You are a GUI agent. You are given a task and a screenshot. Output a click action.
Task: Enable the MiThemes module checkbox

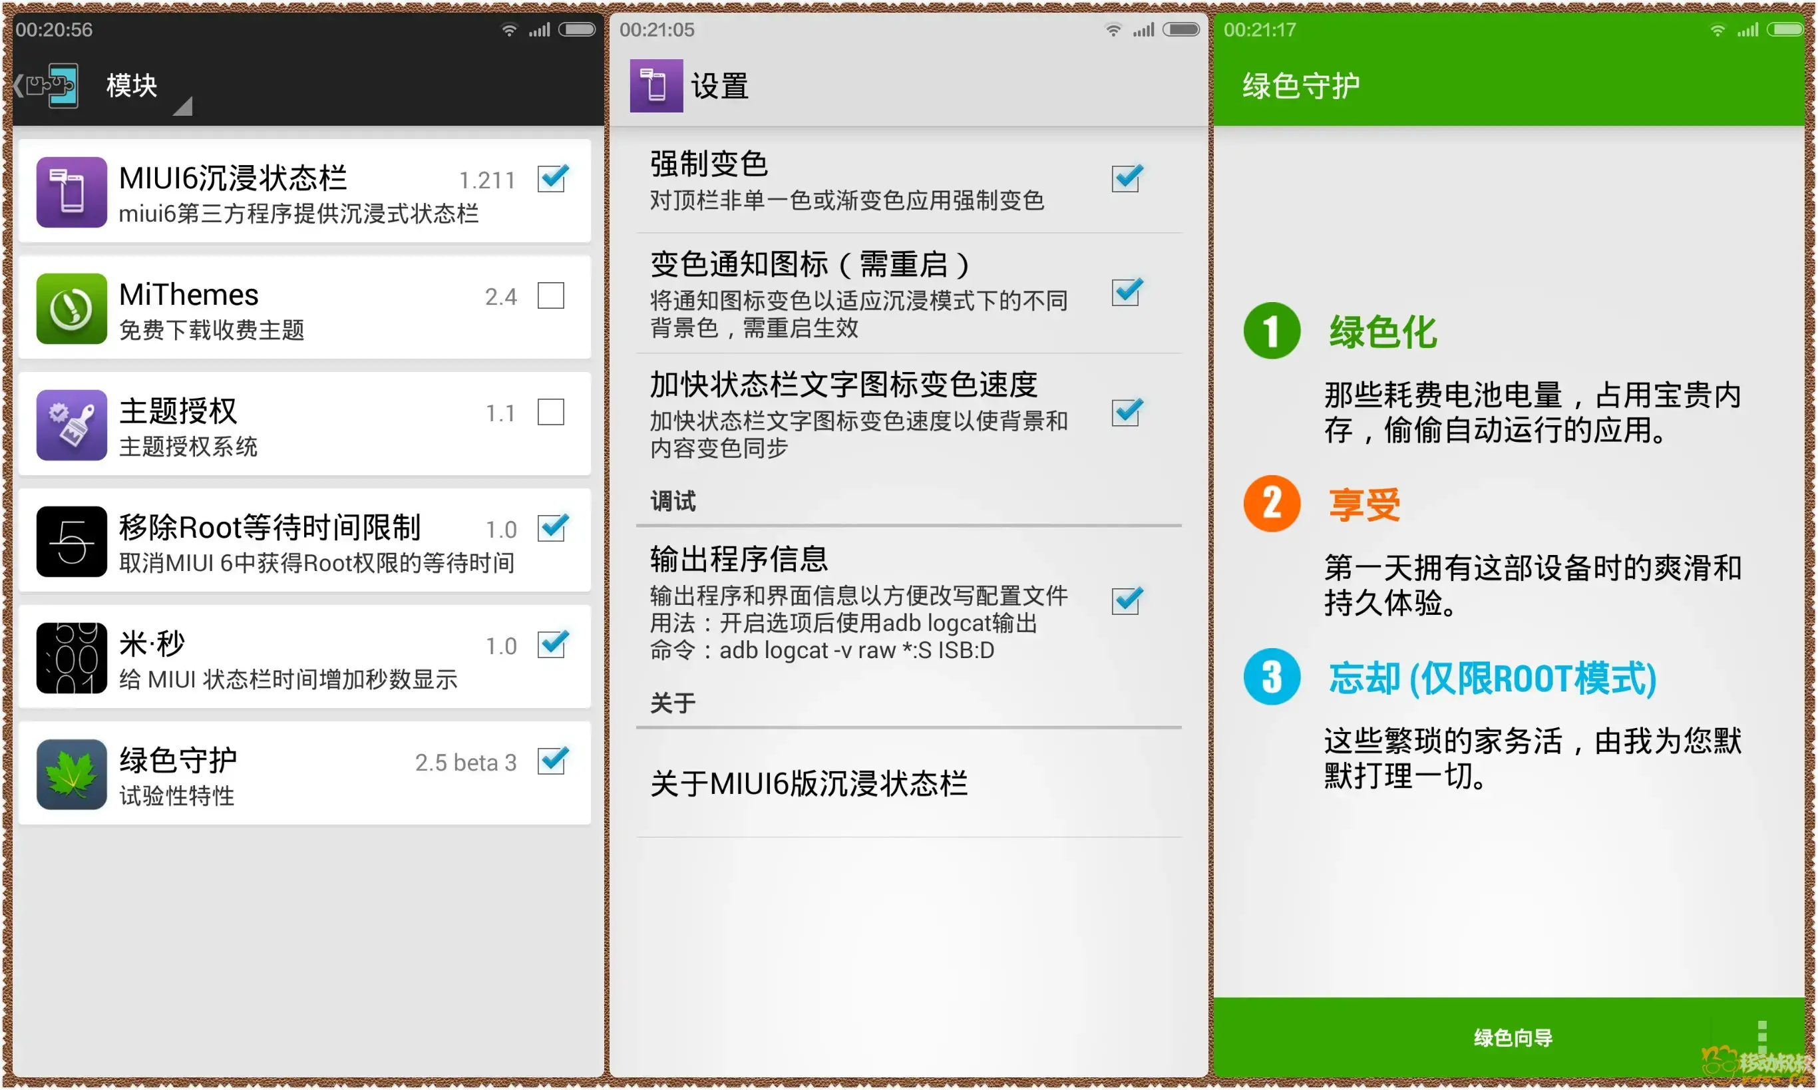(551, 295)
